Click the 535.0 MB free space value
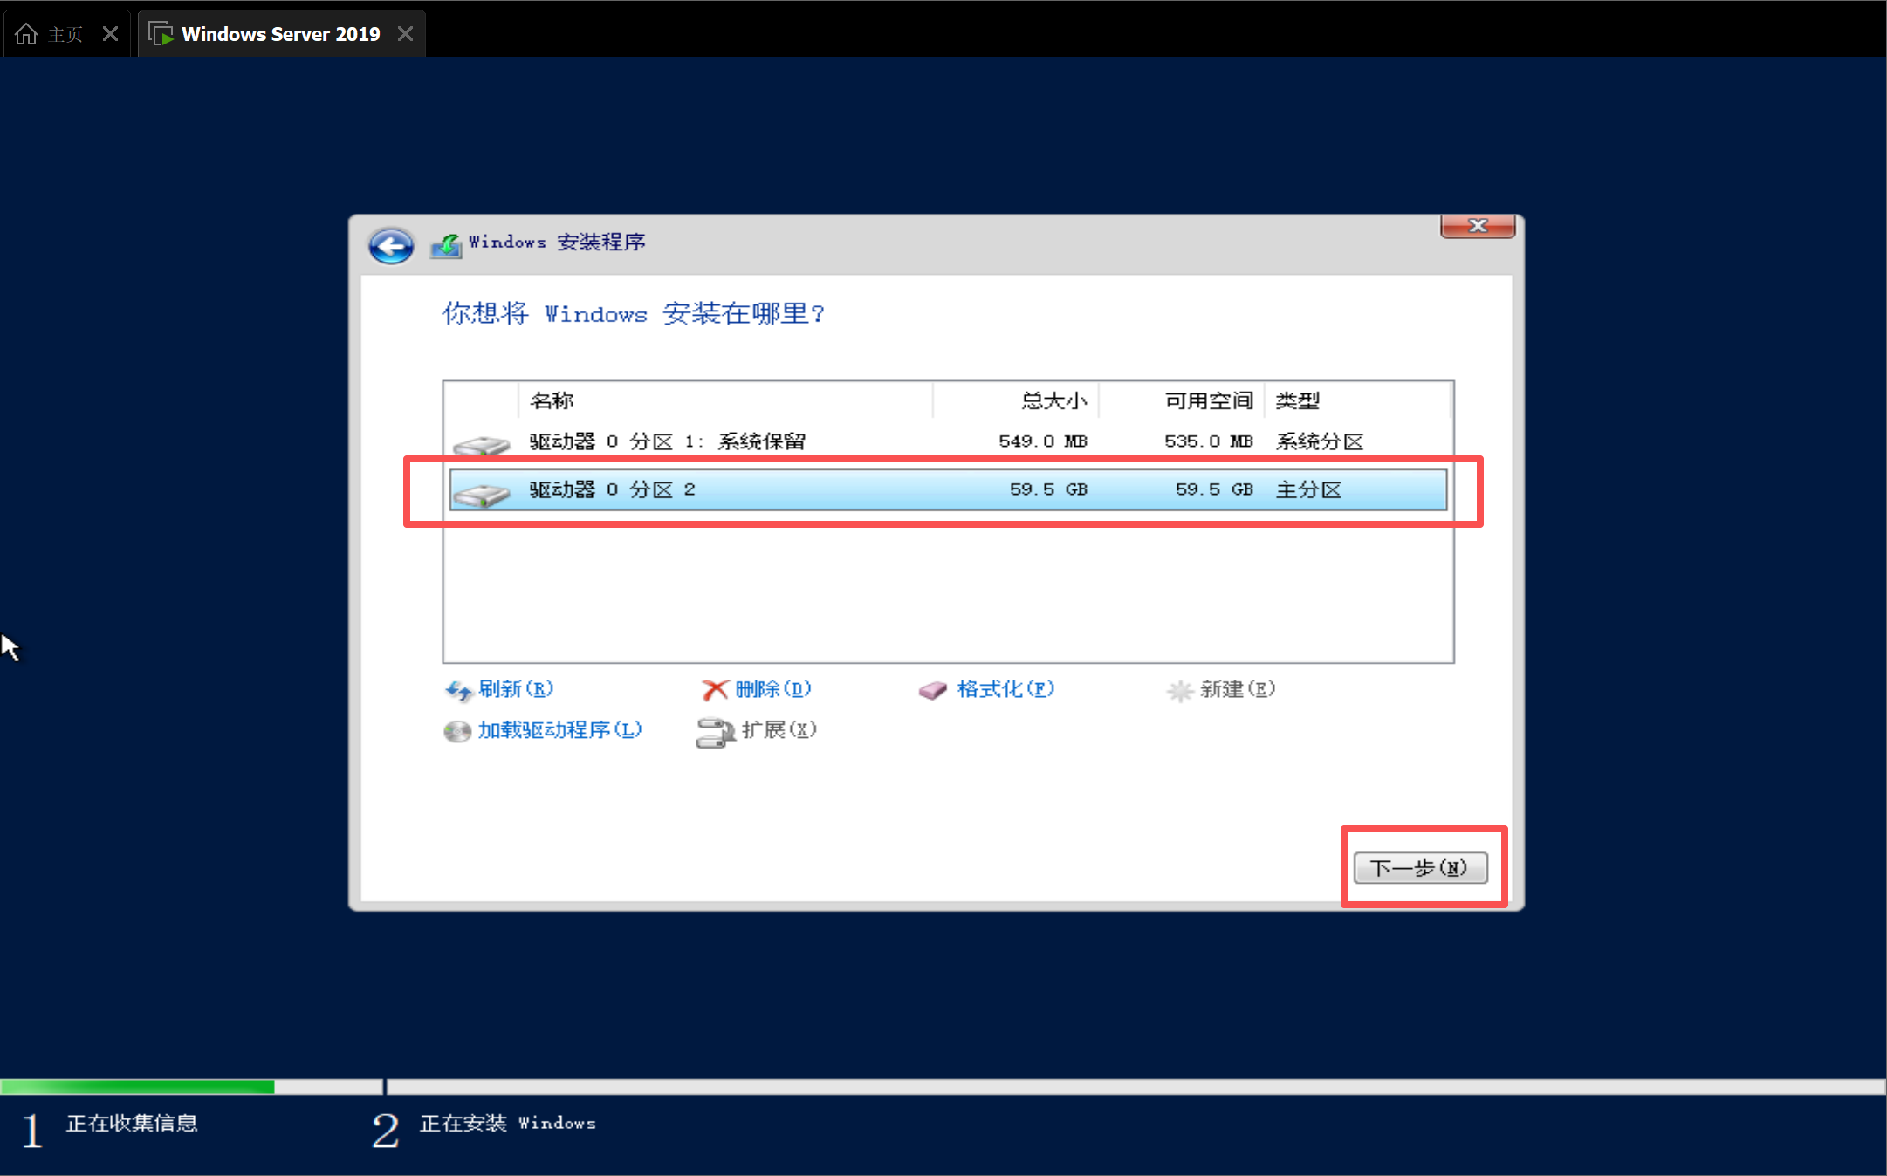This screenshot has height=1176, width=1887. coord(1209,441)
